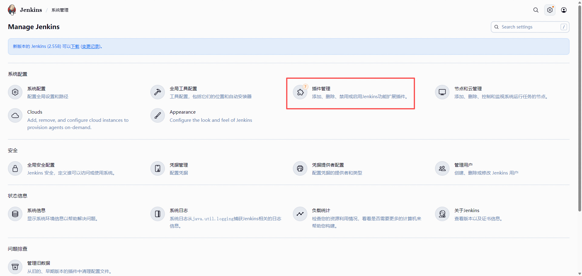Screen dimensions: 582x276
Task: Open 凭据提供者配置 title
Action: coord(328,165)
